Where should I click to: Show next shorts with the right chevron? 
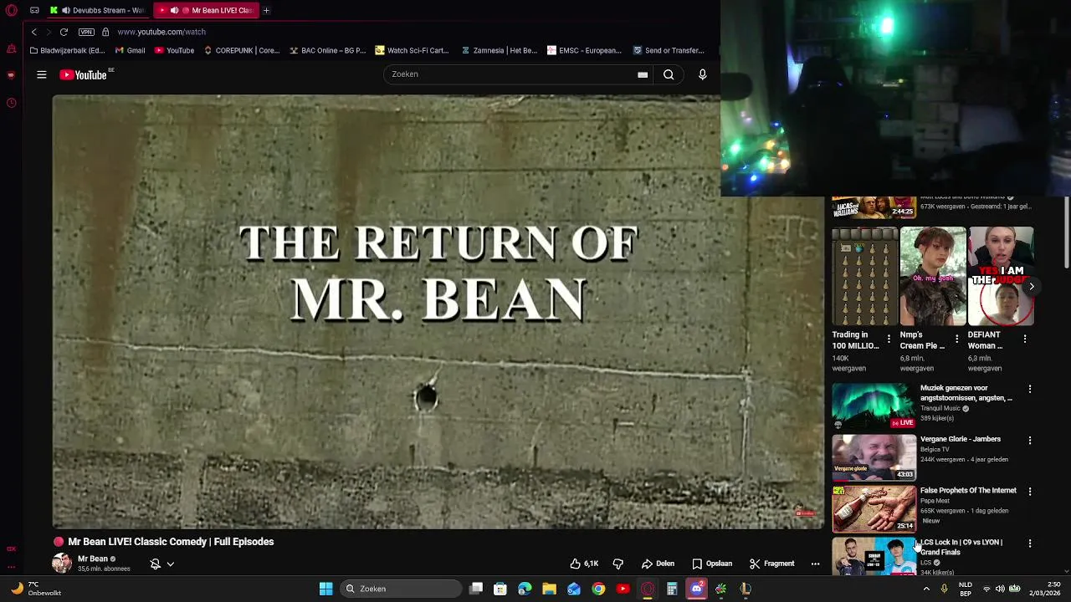click(x=1031, y=286)
